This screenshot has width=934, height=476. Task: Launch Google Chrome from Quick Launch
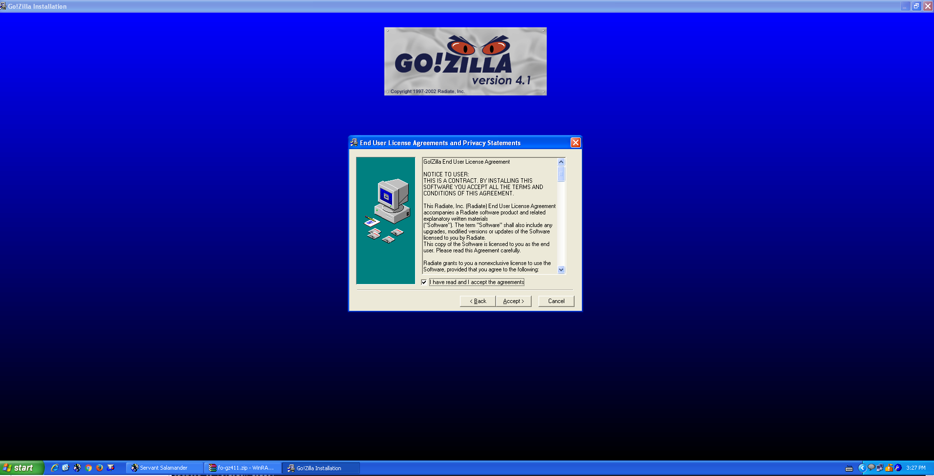pos(88,468)
